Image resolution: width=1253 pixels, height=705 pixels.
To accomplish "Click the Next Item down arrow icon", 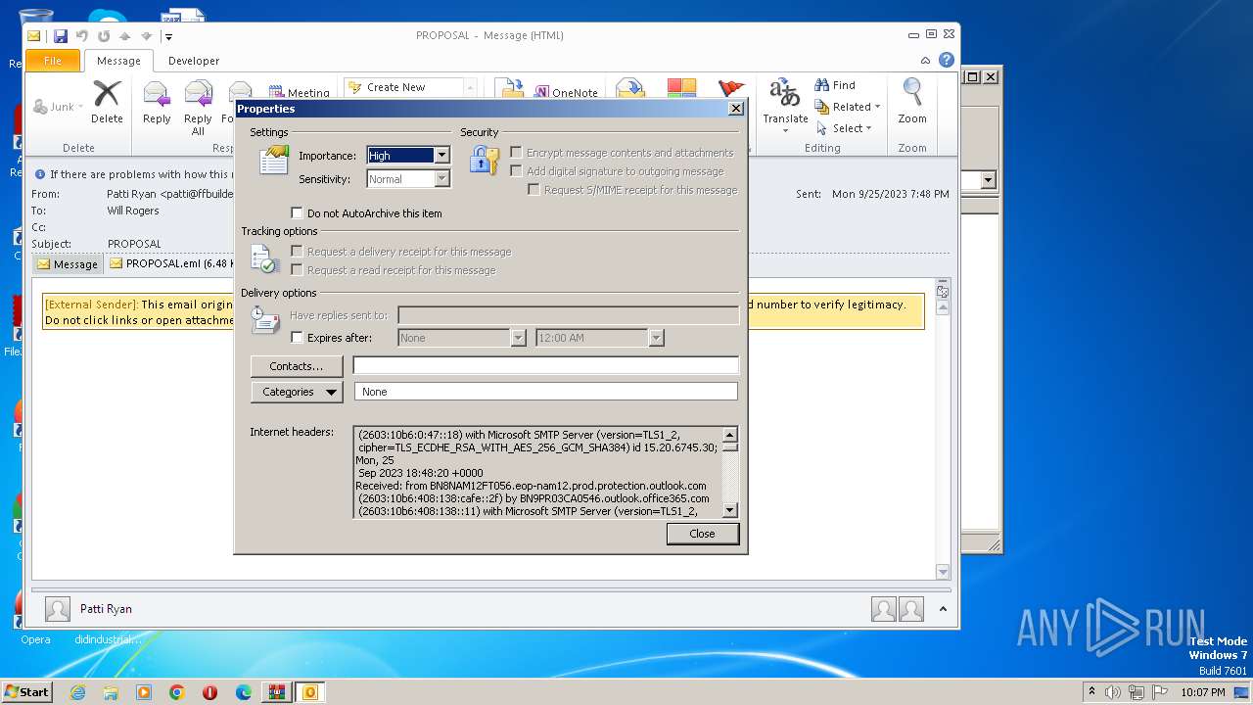I will click(x=146, y=36).
